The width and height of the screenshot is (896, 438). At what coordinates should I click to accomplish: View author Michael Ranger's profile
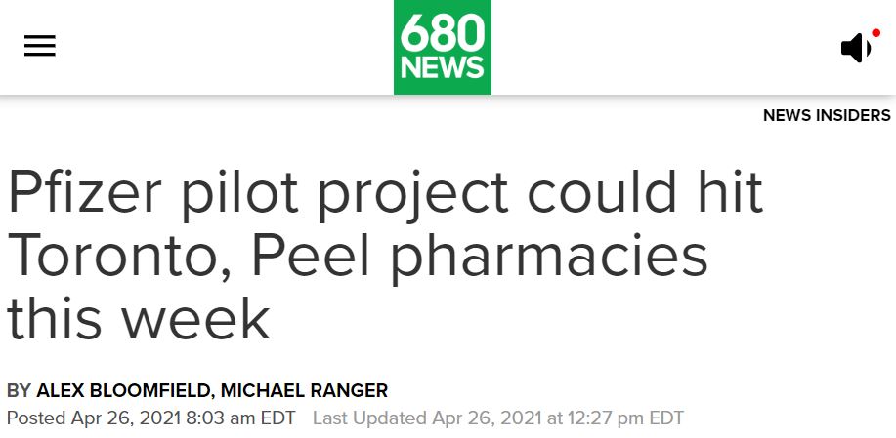point(304,391)
